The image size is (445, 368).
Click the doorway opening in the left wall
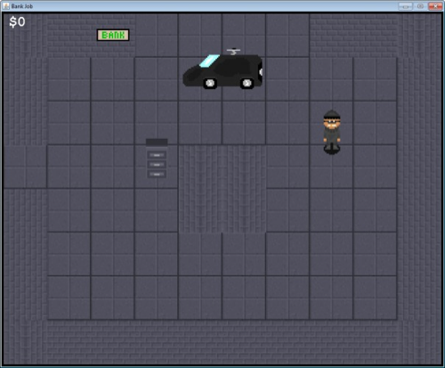[x=25, y=167]
